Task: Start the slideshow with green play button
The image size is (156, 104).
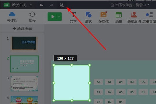Action: (x=53, y=17)
